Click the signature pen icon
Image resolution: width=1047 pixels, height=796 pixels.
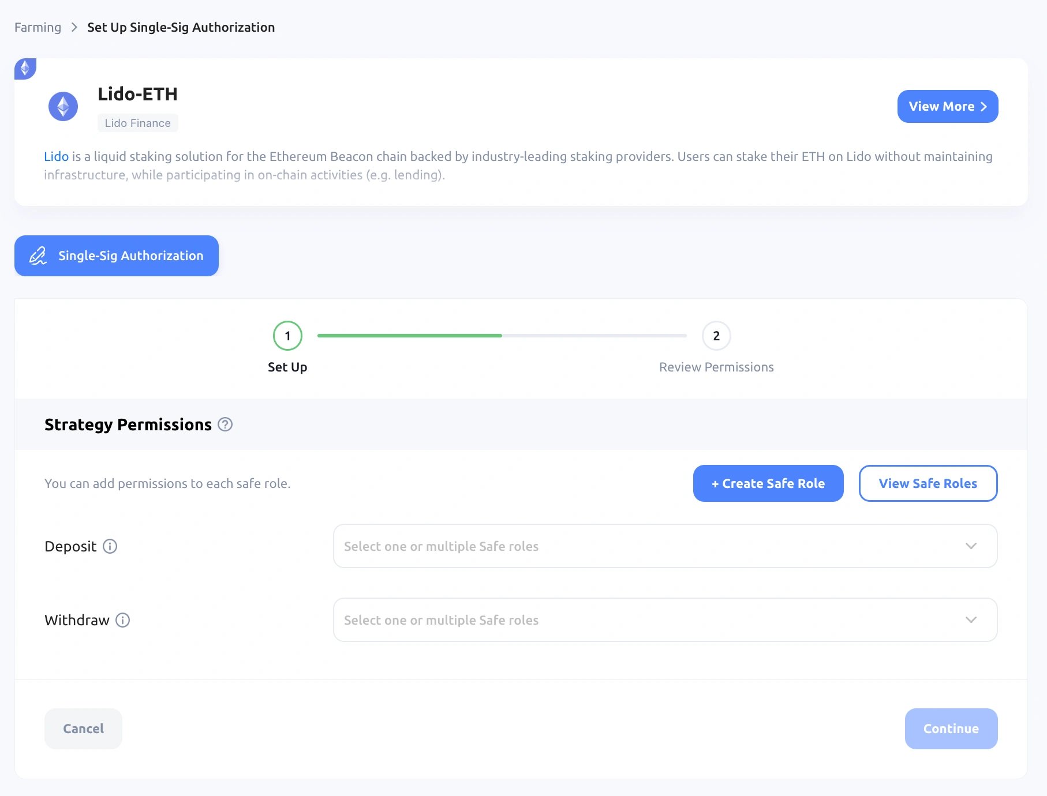38,256
